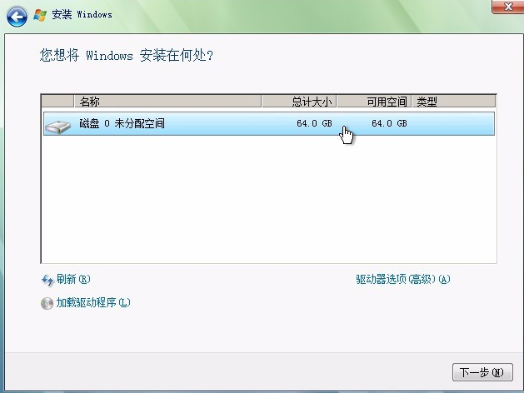Viewport: 524px width, 393px height.
Task: Click the hard disk drive icon
Action: pos(58,127)
